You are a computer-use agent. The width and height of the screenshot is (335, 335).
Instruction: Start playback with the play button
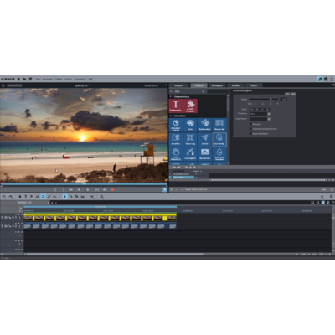[x=88, y=189]
